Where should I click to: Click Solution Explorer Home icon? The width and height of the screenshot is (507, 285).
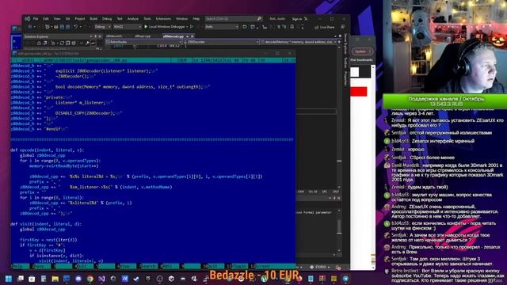tap(39, 43)
